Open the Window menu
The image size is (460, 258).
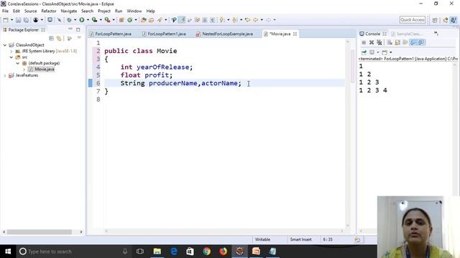[x=134, y=11]
